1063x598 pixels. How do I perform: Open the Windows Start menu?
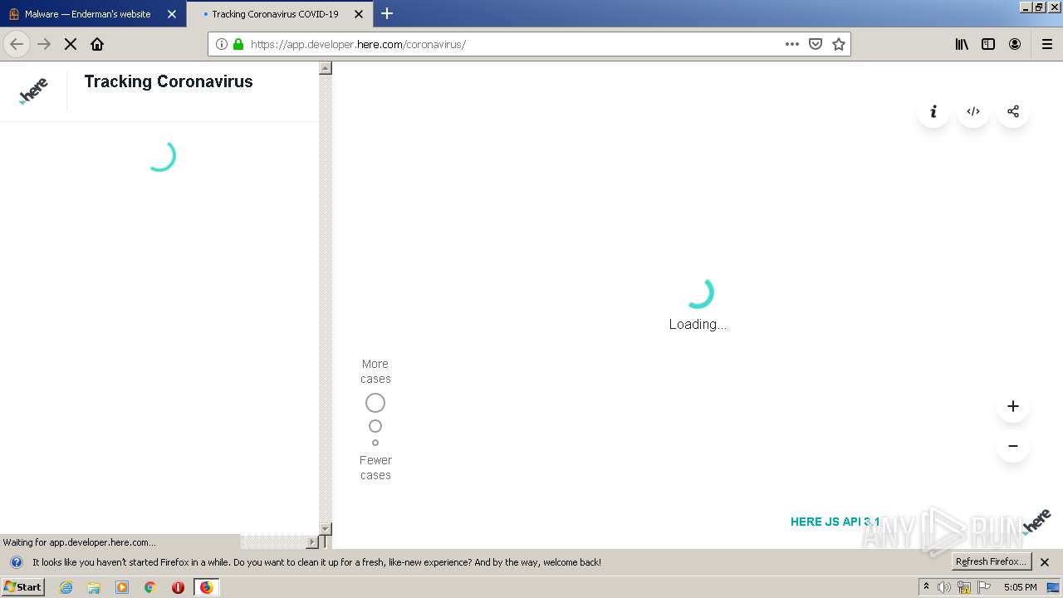(22, 587)
